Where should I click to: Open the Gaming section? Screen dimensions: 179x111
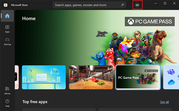[7, 42]
